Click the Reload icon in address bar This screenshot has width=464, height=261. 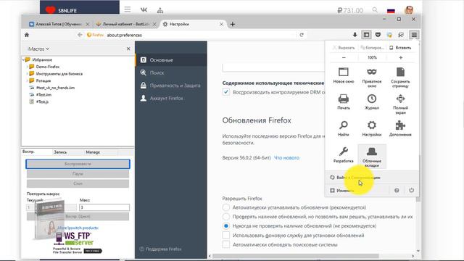[302, 35]
